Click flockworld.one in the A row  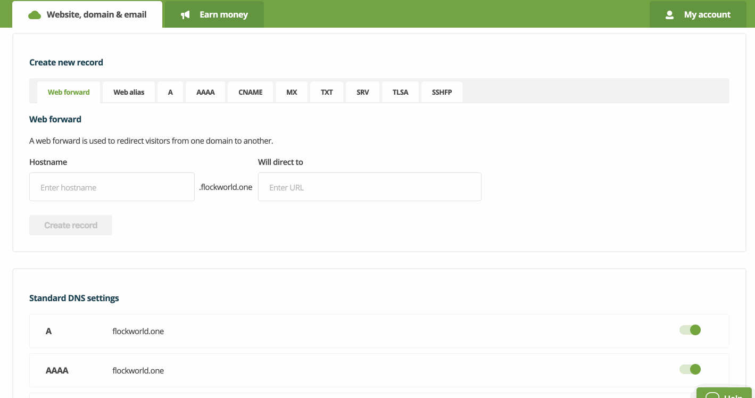click(138, 331)
